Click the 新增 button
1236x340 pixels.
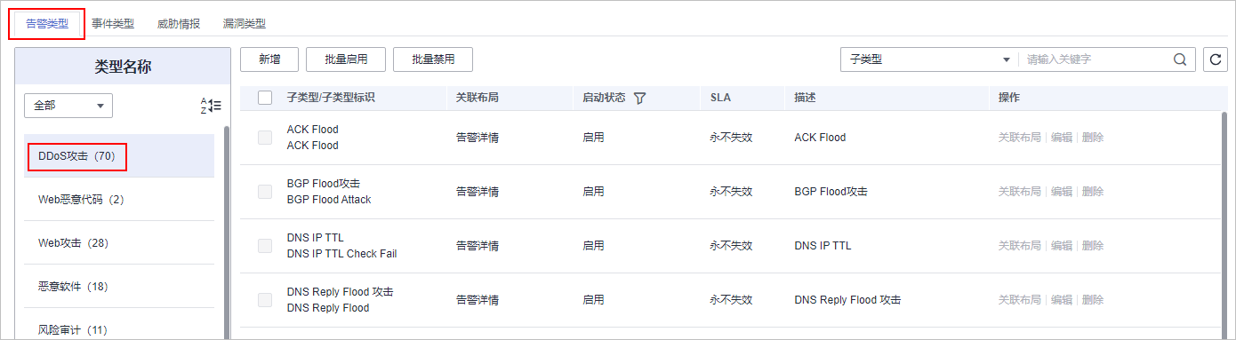[269, 59]
